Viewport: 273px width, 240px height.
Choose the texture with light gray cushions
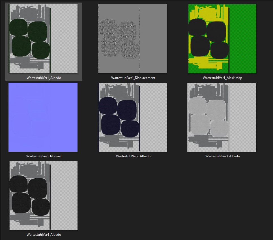222,117
